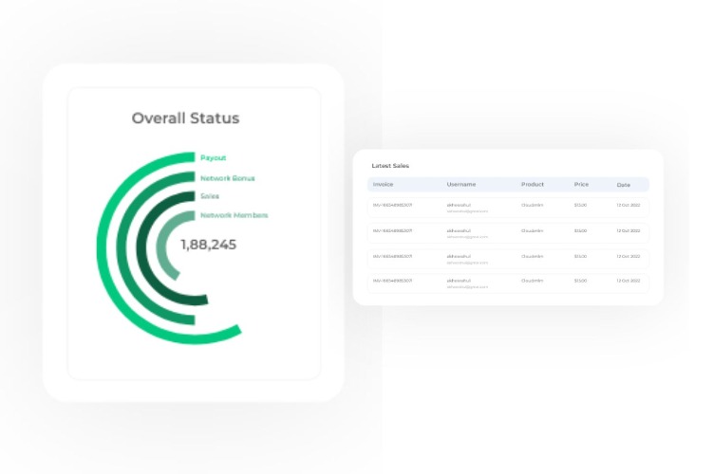Screen dimensions: 712x474
Task: Click the Overall Status heading
Action: pos(185,118)
